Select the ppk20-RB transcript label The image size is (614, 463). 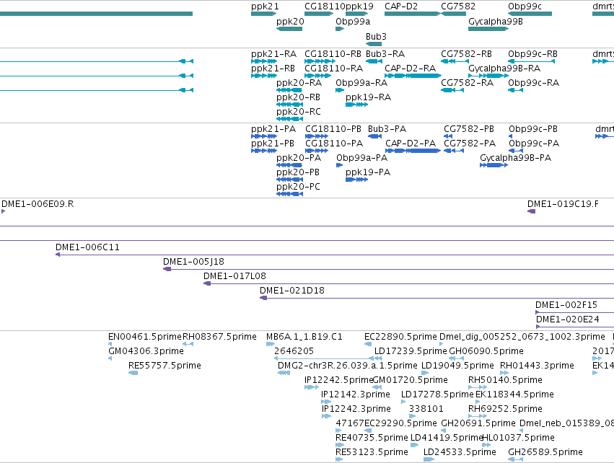(x=298, y=97)
